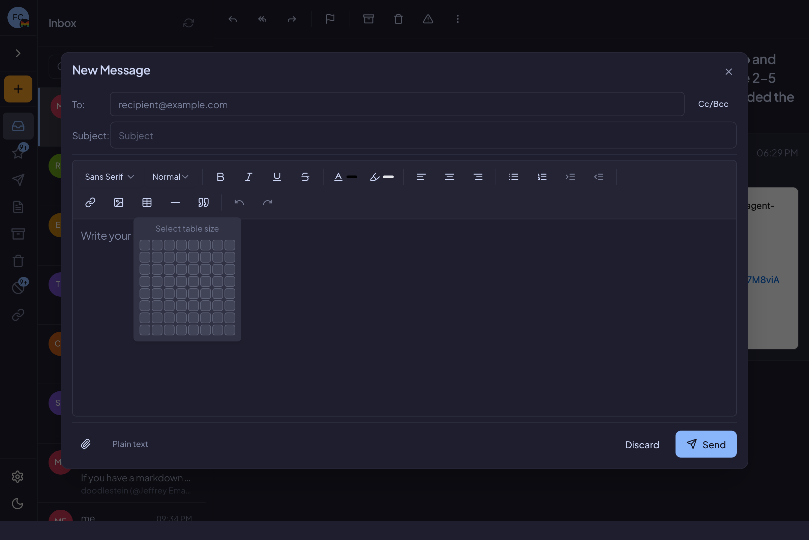Toggle bold formatting
The image size is (809, 540).
click(x=220, y=177)
